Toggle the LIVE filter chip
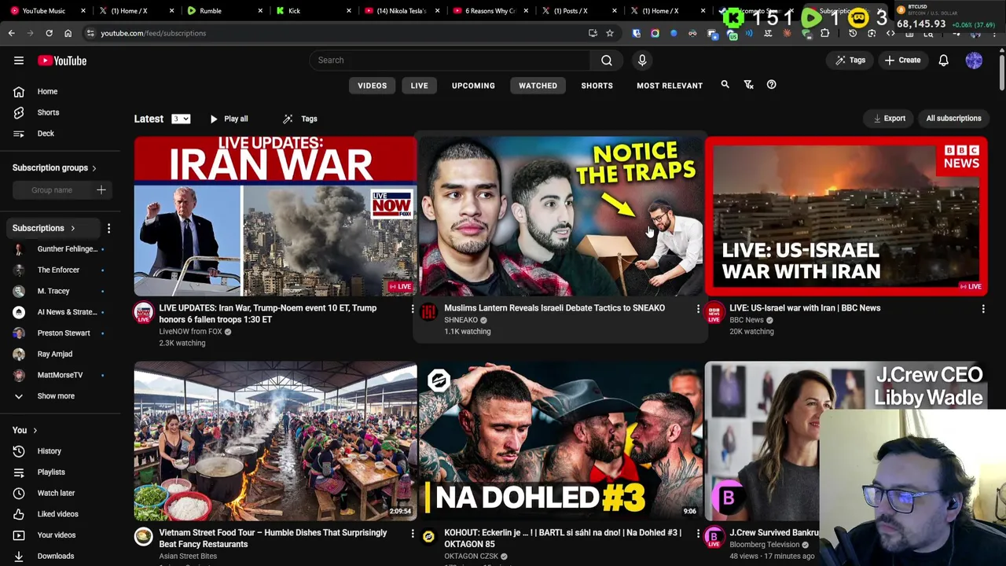Screen dimensions: 1006x566 (419, 86)
